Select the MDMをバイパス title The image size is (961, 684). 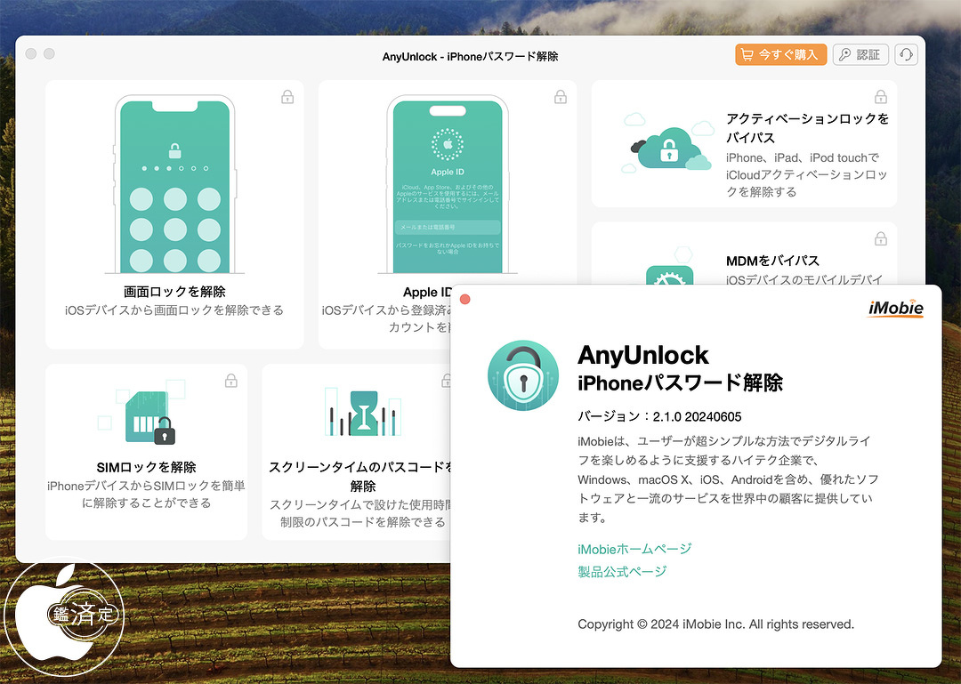pos(772,261)
